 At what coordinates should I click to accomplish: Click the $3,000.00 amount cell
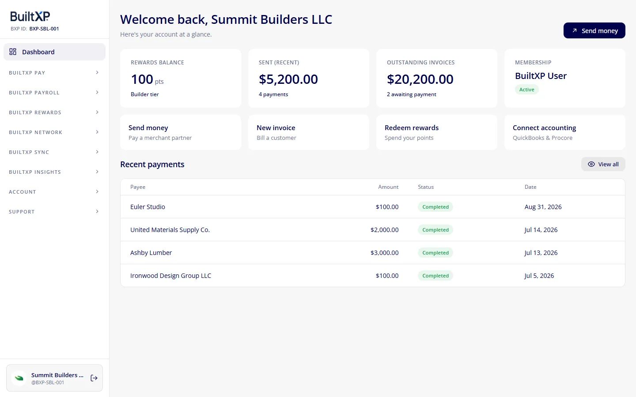384,253
